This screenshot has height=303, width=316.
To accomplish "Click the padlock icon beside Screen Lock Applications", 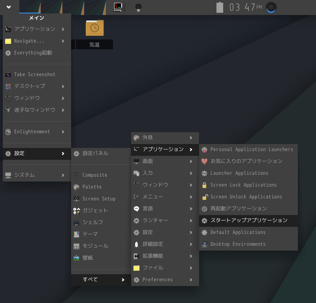I will coord(204,185).
